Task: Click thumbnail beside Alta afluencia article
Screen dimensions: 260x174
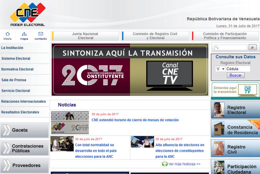Action: click(x=143, y=142)
